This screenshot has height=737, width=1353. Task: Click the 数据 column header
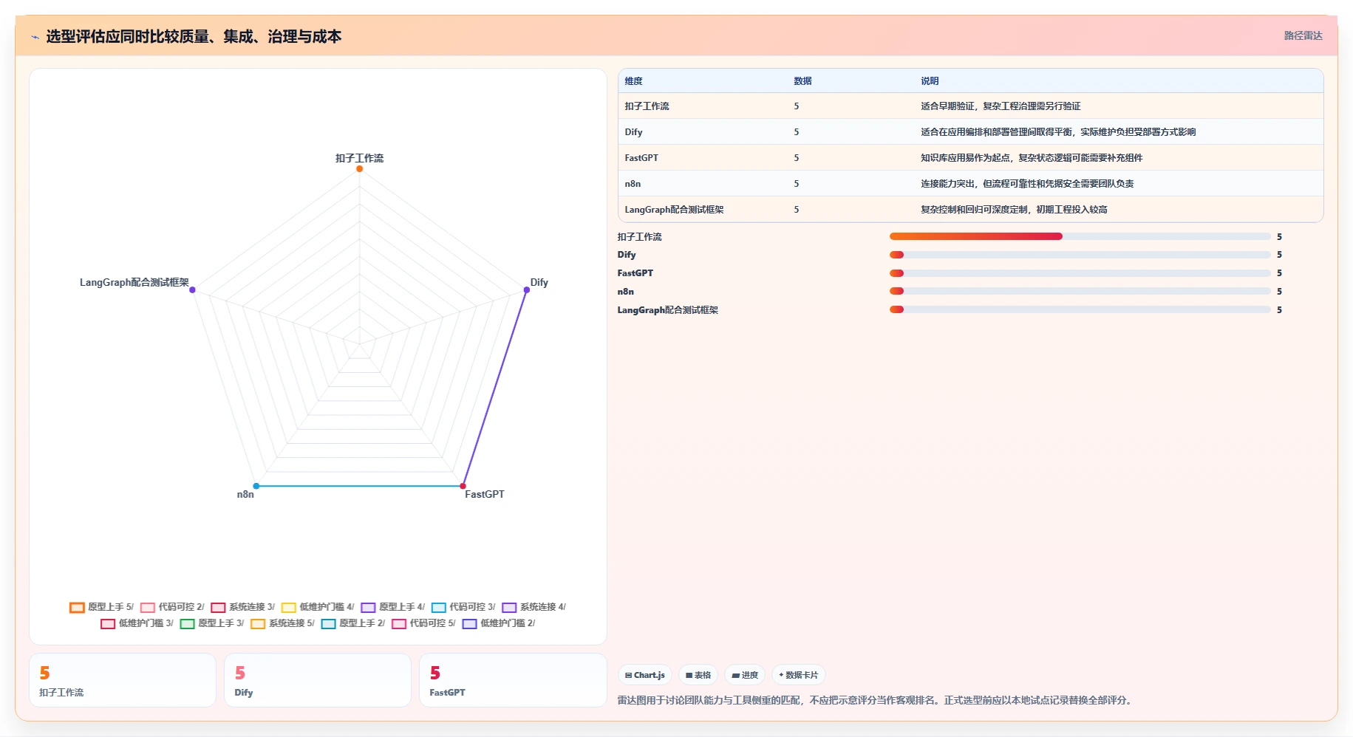pos(802,81)
